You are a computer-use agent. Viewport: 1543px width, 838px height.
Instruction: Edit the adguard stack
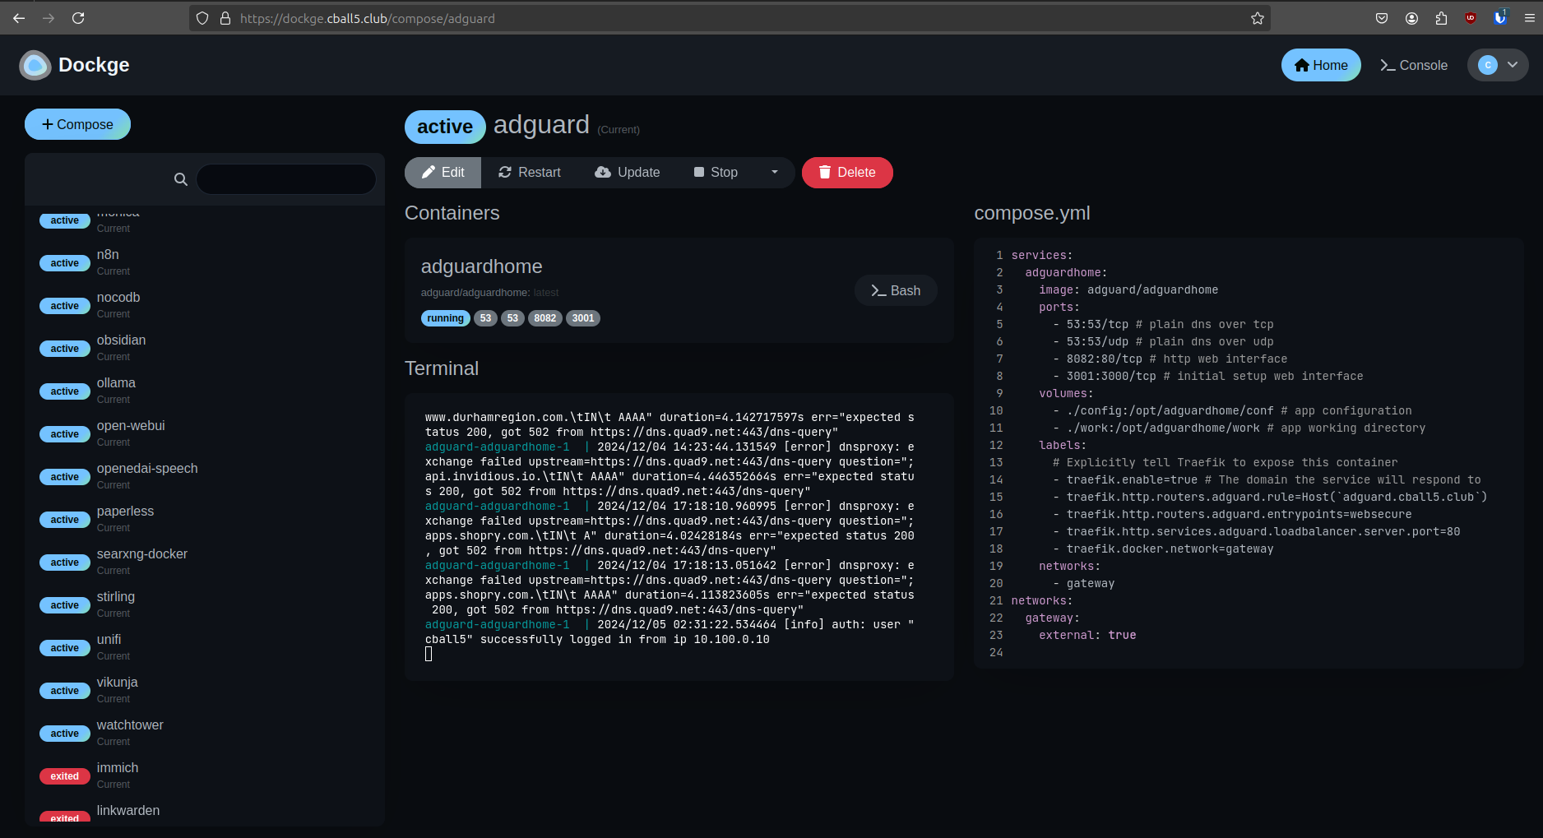(x=443, y=172)
